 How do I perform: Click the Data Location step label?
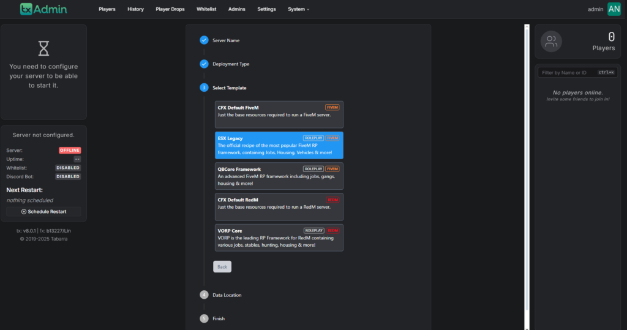[x=227, y=295]
